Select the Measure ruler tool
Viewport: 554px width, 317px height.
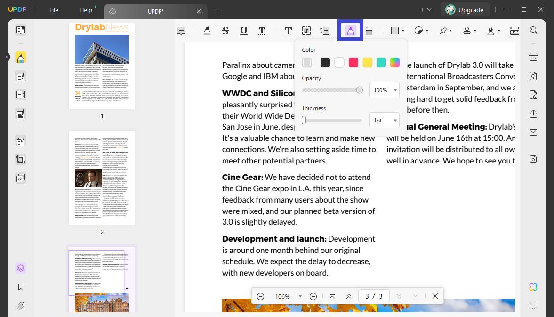[514, 31]
